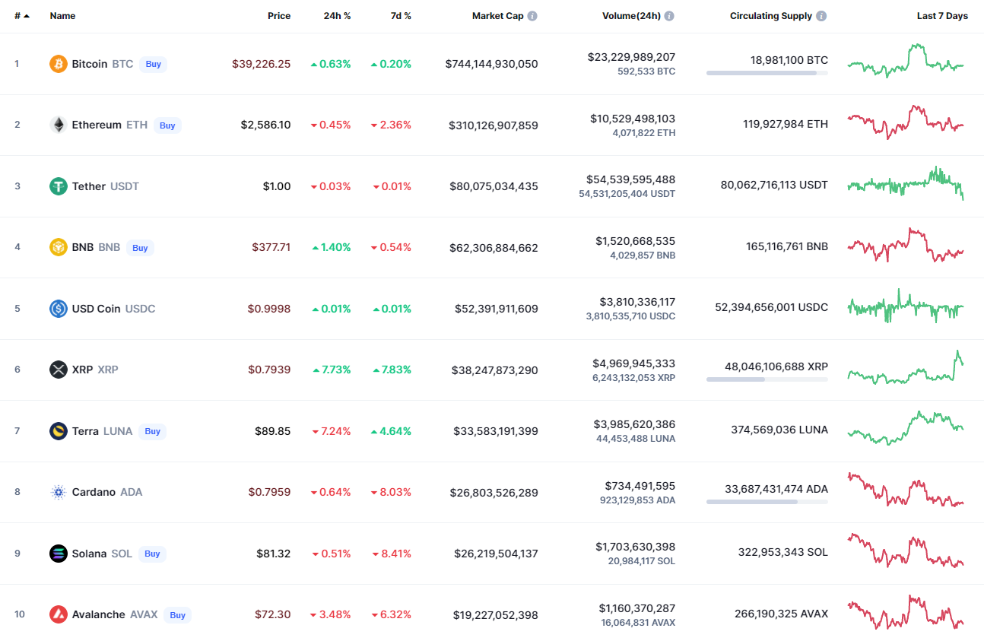Sort by the Name column header

coord(62,16)
